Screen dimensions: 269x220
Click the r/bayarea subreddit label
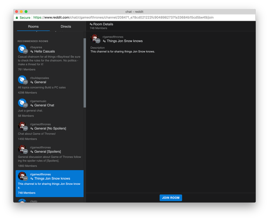(x=36, y=47)
